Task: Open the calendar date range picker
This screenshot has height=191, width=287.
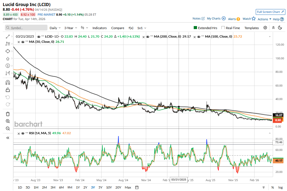Action: coord(137,187)
